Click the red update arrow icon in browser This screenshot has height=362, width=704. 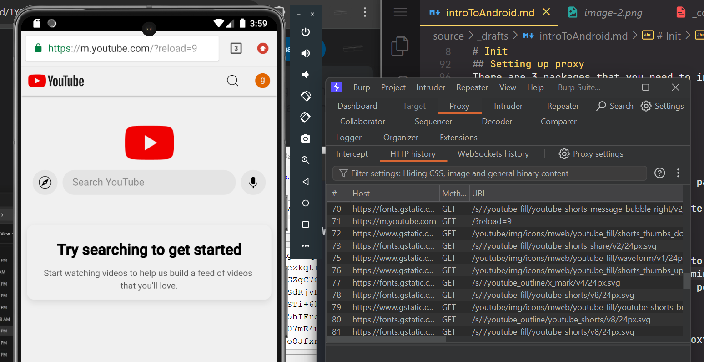coord(263,48)
